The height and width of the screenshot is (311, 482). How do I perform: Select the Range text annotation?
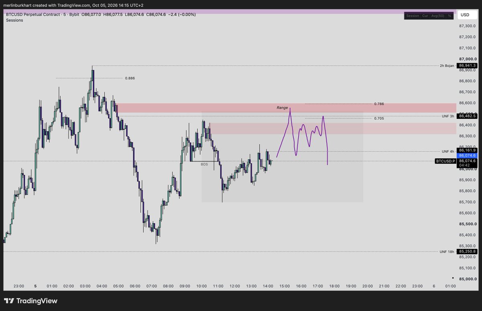tap(282, 108)
